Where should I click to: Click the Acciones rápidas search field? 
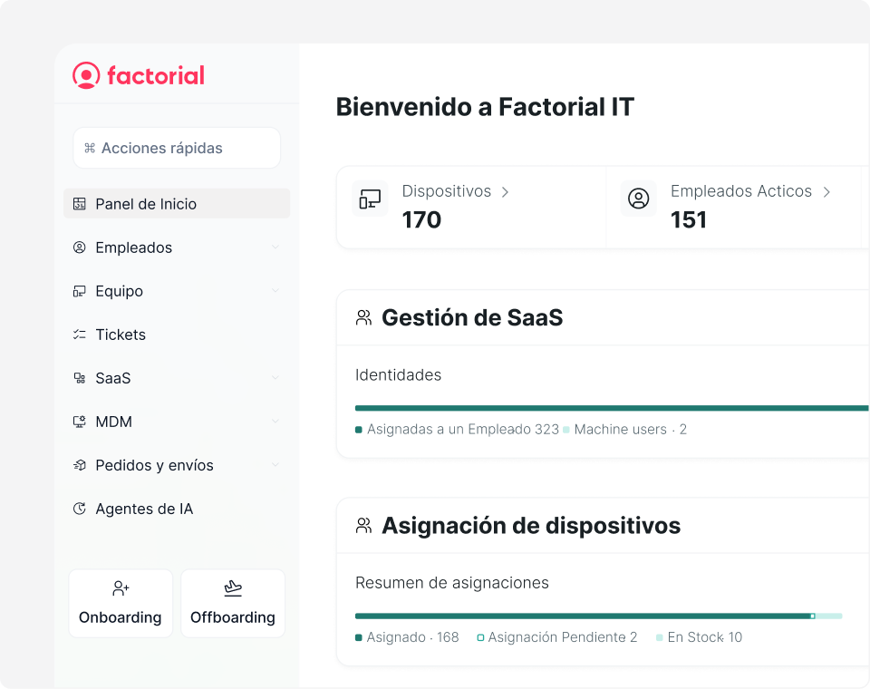[x=177, y=148]
